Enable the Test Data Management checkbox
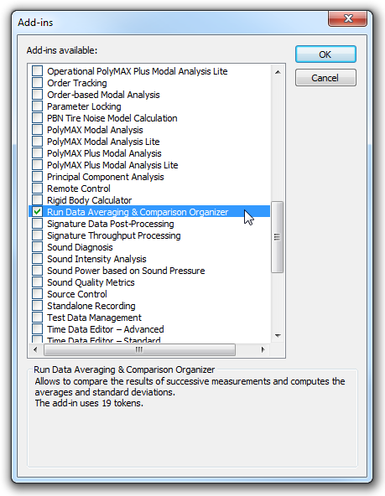 point(38,317)
